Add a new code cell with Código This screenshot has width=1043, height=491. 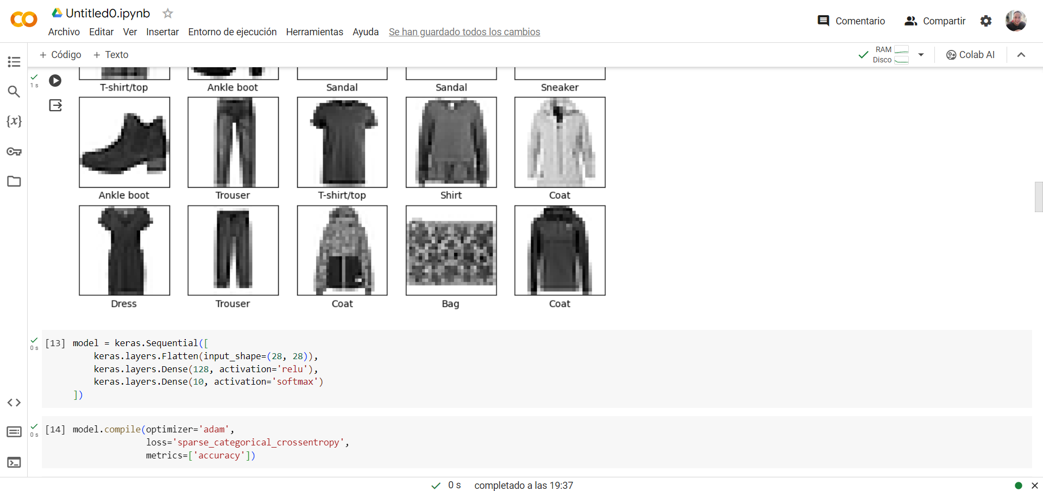click(60, 55)
